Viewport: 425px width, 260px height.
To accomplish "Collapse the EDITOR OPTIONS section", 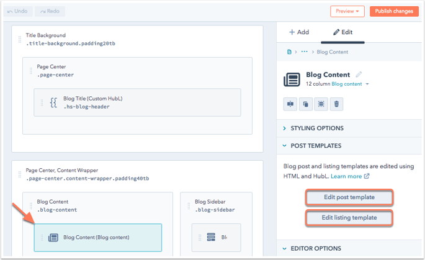I will [349, 248].
